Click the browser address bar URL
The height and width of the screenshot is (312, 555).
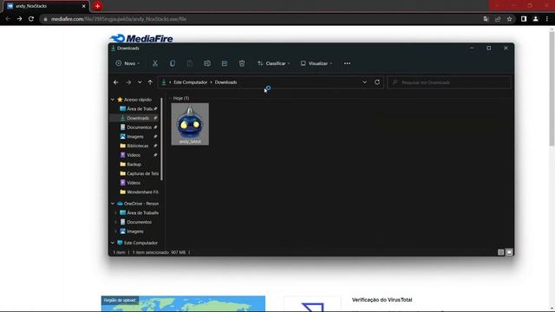119,19
